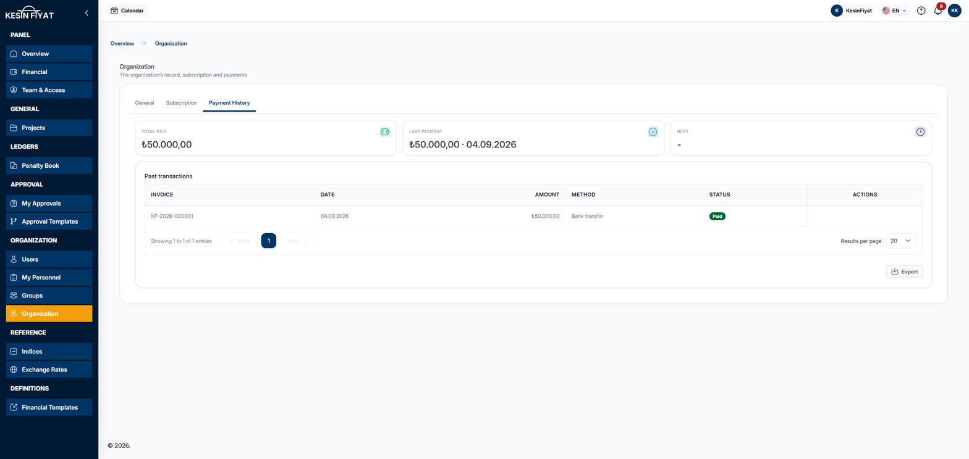Open Projects in the sidebar
Image resolution: width=969 pixels, height=459 pixels.
[x=49, y=128]
